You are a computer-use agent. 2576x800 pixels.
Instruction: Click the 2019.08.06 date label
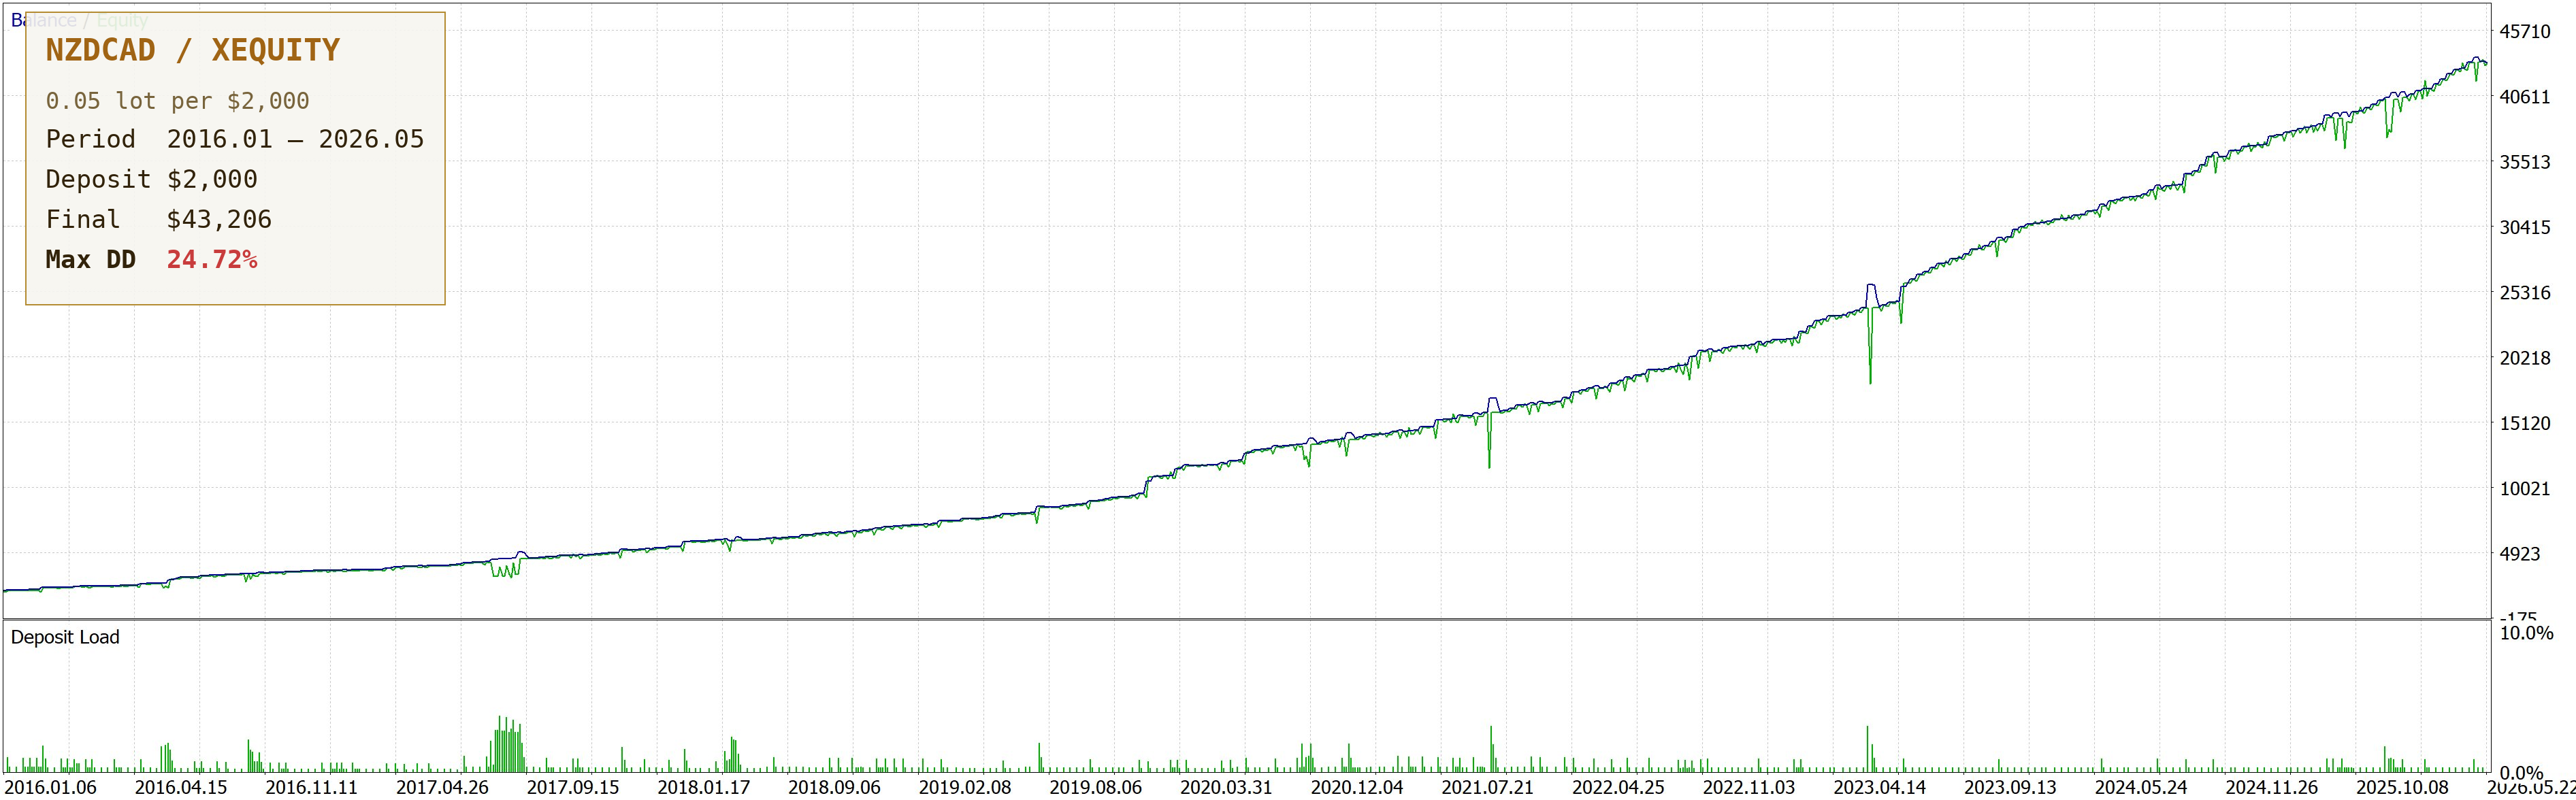click(1095, 787)
